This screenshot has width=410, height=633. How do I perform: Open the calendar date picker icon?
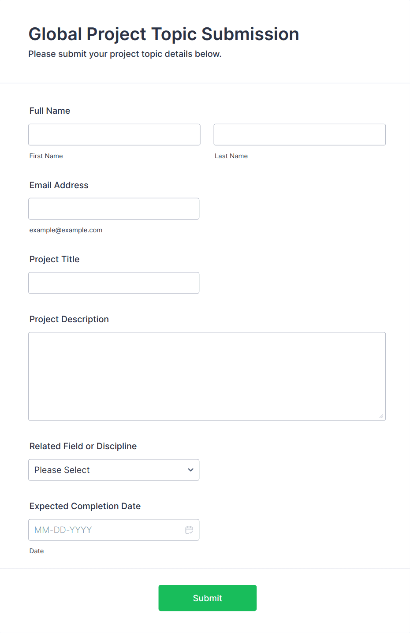click(x=189, y=530)
